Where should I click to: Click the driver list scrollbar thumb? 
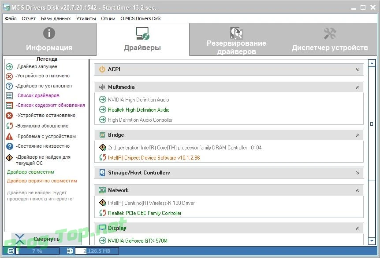[x=372, y=124]
